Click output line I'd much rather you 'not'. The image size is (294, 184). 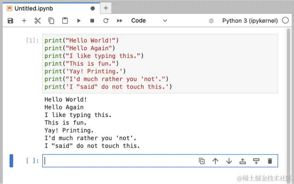pyautogui.click(x=90, y=138)
